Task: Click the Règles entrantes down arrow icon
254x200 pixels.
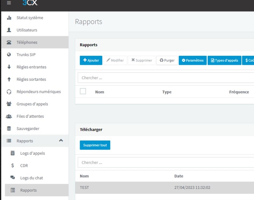Action: (9, 67)
